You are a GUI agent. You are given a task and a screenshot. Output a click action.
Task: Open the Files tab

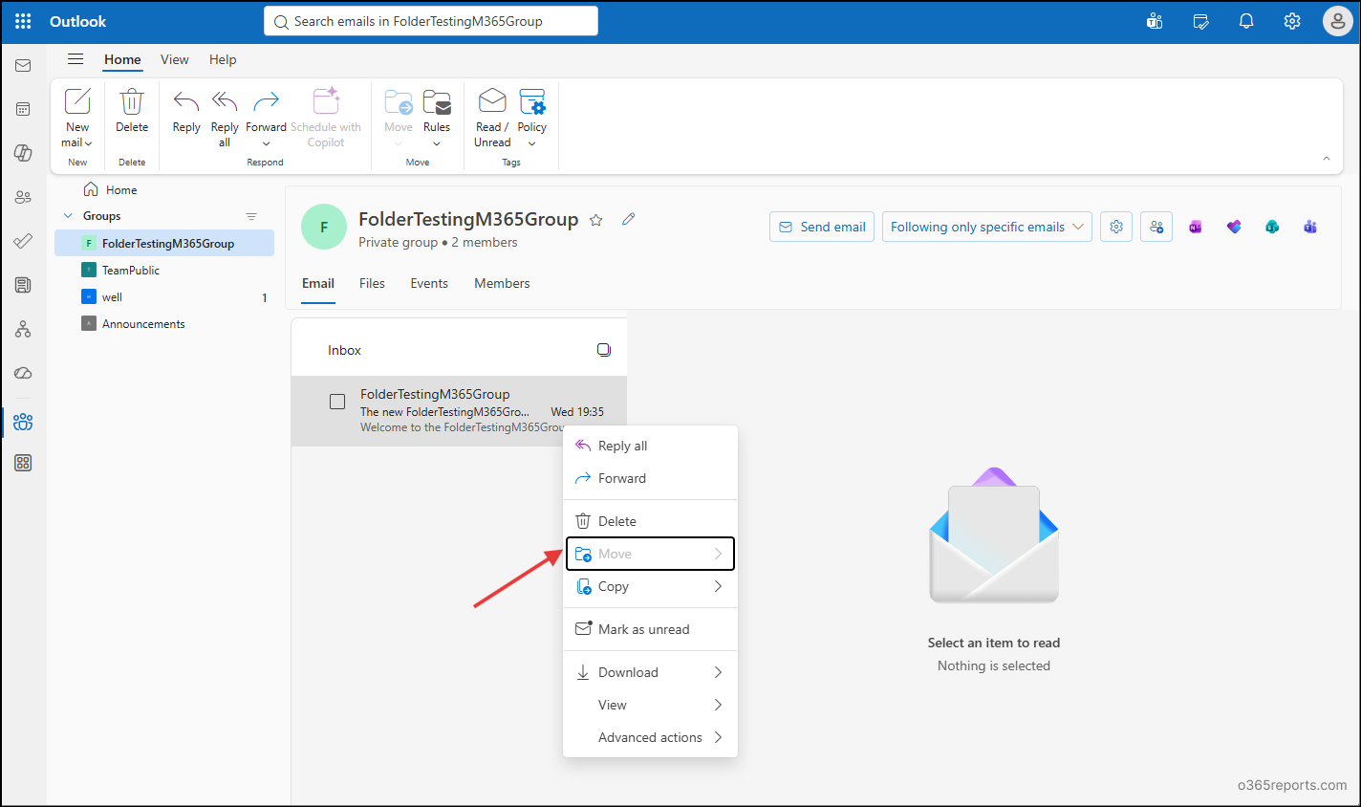372,283
